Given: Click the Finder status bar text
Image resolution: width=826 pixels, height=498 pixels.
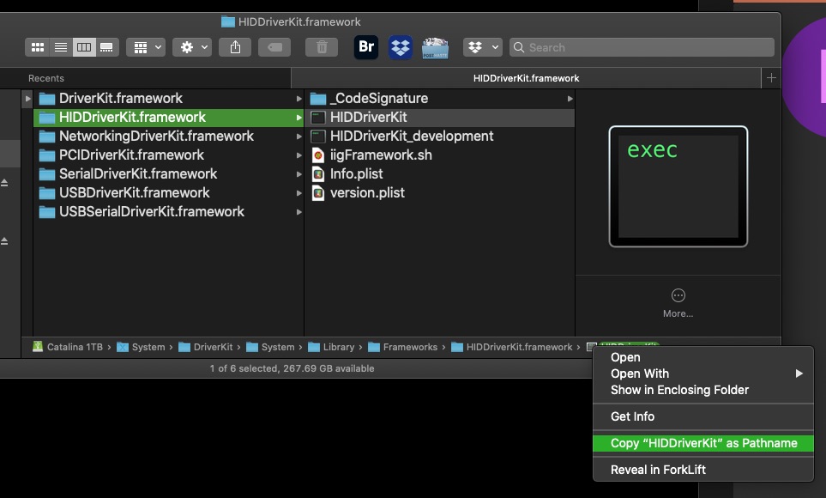Looking at the screenshot, I should click(292, 368).
